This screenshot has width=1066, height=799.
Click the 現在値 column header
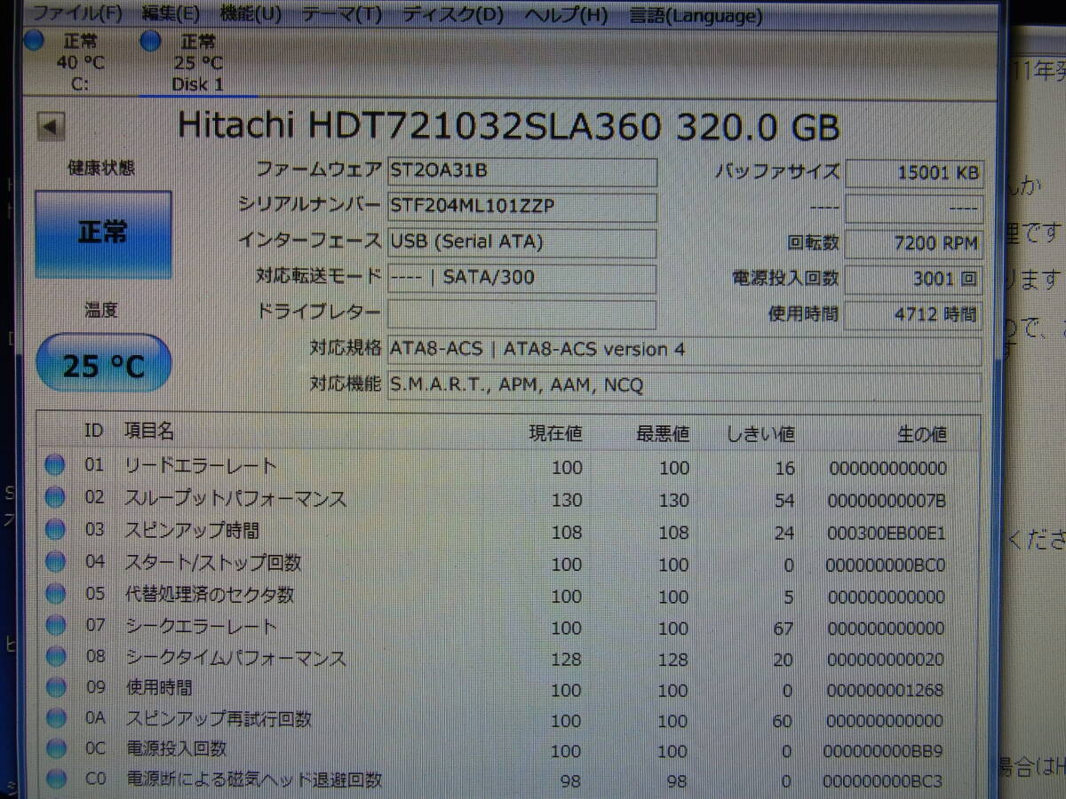click(555, 433)
